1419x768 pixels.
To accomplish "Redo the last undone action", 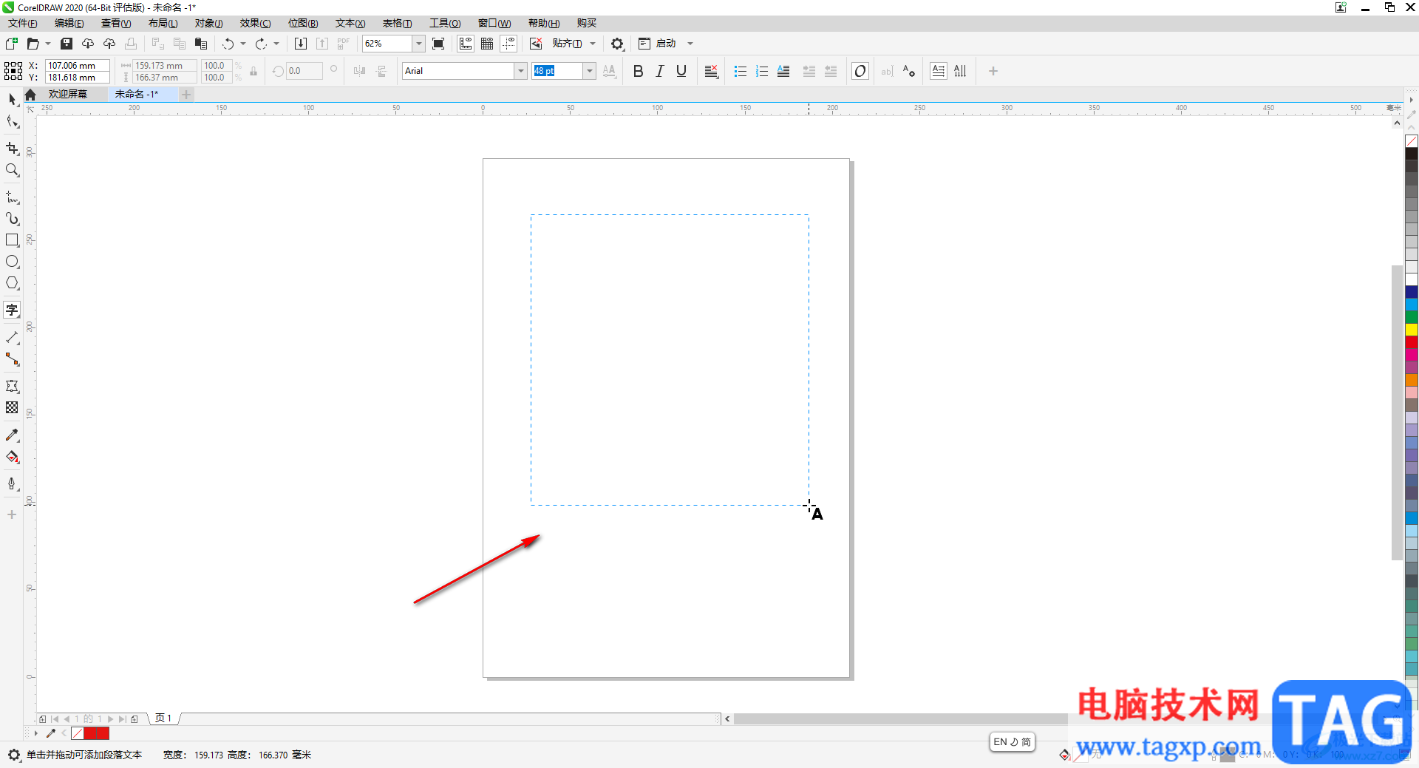I will pos(261,44).
